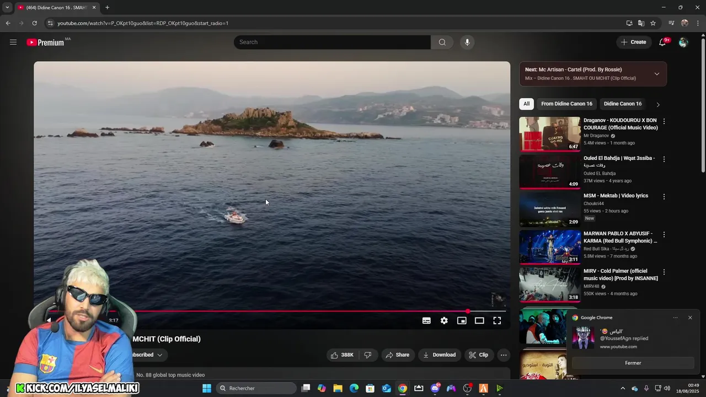Screen dimensions: 706x397
Task: Select the From Didine Canon 16 chip
Action: pyautogui.click(x=566, y=104)
